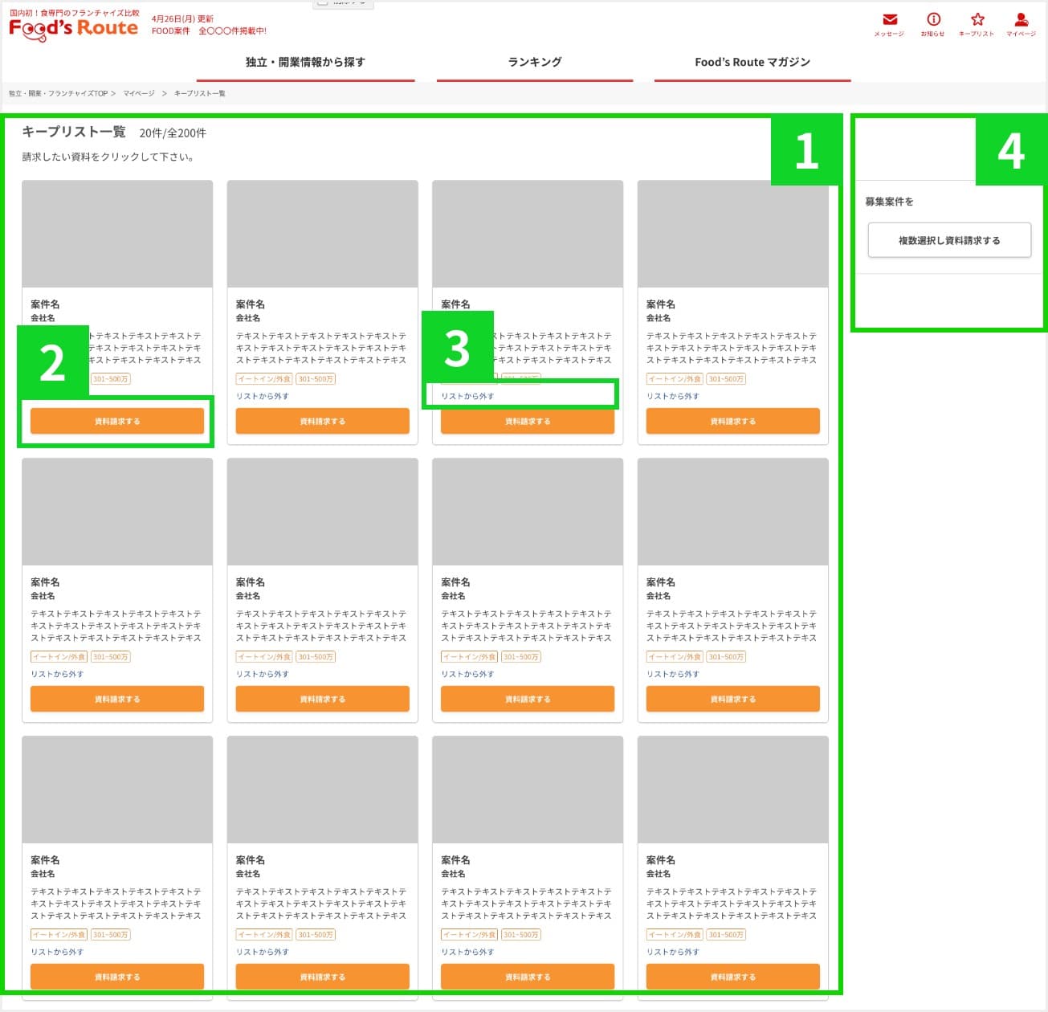
Task: Click 資料請求する on the first top-row card
Action: pos(117,421)
